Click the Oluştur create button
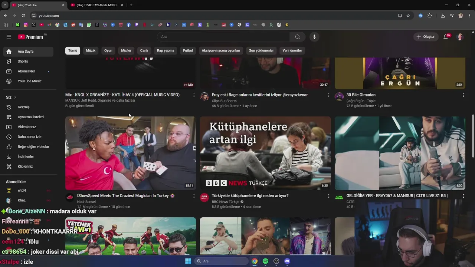The width and height of the screenshot is (475, 267). pyautogui.click(x=426, y=37)
